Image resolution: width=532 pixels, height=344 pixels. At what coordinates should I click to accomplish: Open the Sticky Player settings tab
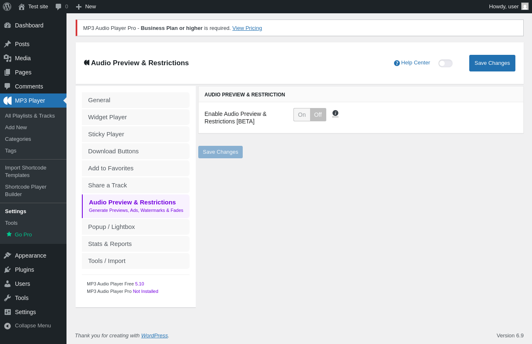pyautogui.click(x=135, y=134)
